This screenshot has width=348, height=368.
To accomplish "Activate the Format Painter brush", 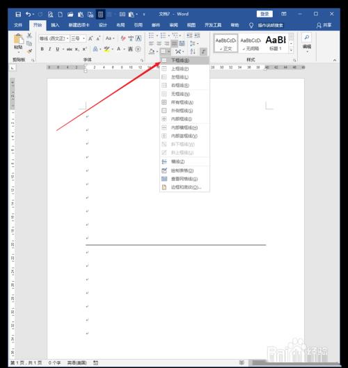I will click(x=29, y=51).
